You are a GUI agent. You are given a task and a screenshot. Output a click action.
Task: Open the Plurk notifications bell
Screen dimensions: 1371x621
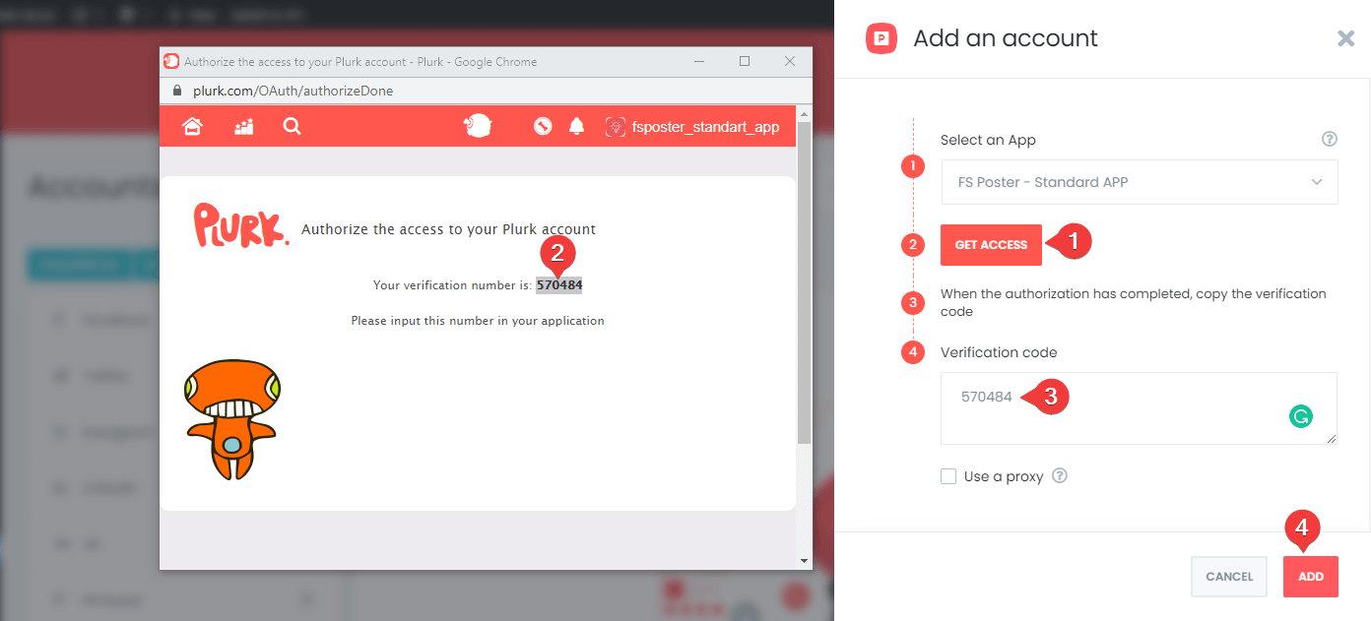coord(577,126)
